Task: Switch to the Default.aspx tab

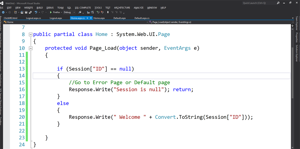Action: pyautogui.click(x=120, y=18)
